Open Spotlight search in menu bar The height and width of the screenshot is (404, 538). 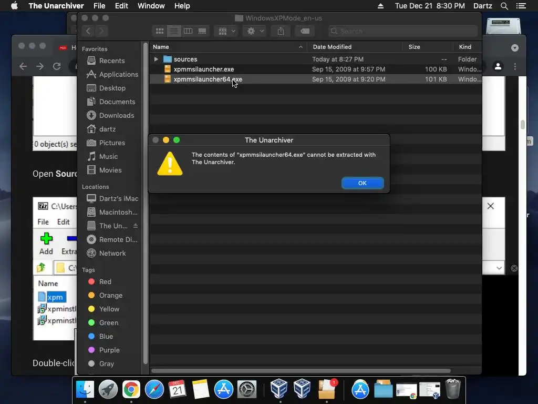(x=504, y=6)
